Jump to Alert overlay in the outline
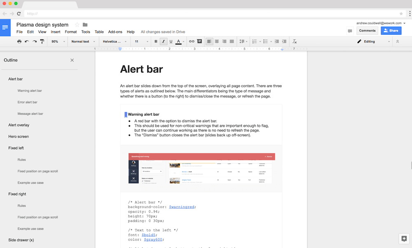Viewport: 412px width, 248px height. pyautogui.click(x=19, y=125)
